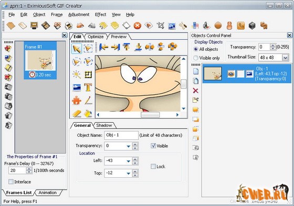
Task: Click the red X delete object icon
Action: tap(195, 91)
